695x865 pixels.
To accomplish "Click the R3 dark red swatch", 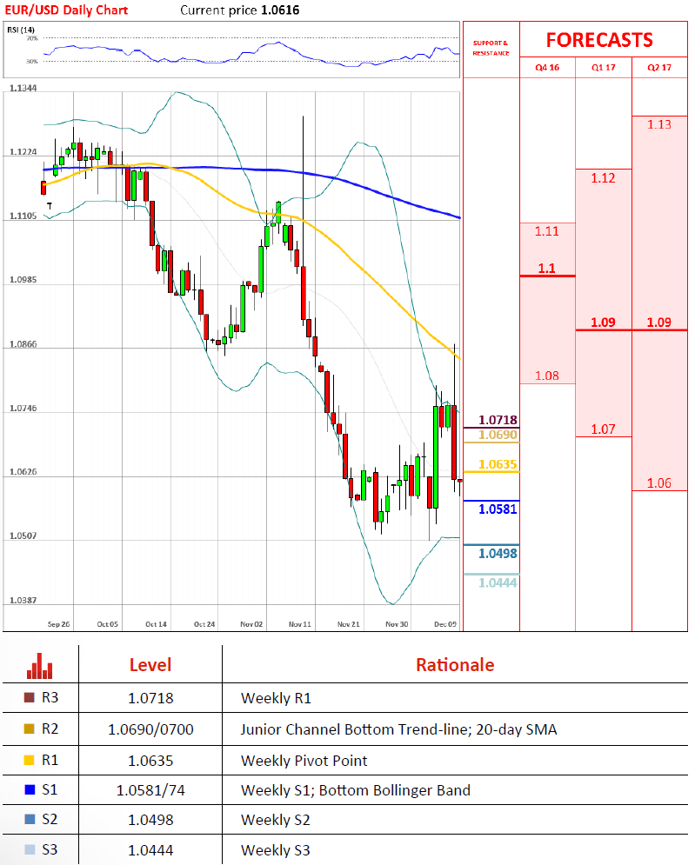I will click(30, 697).
